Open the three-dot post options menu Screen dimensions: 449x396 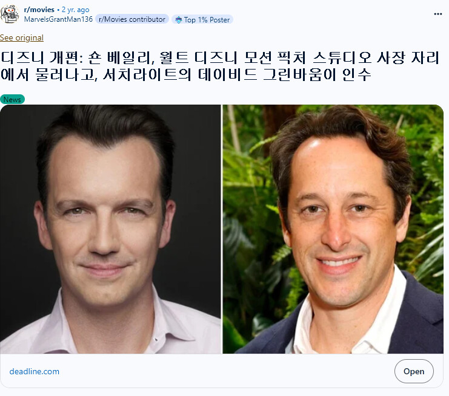click(x=438, y=14)
